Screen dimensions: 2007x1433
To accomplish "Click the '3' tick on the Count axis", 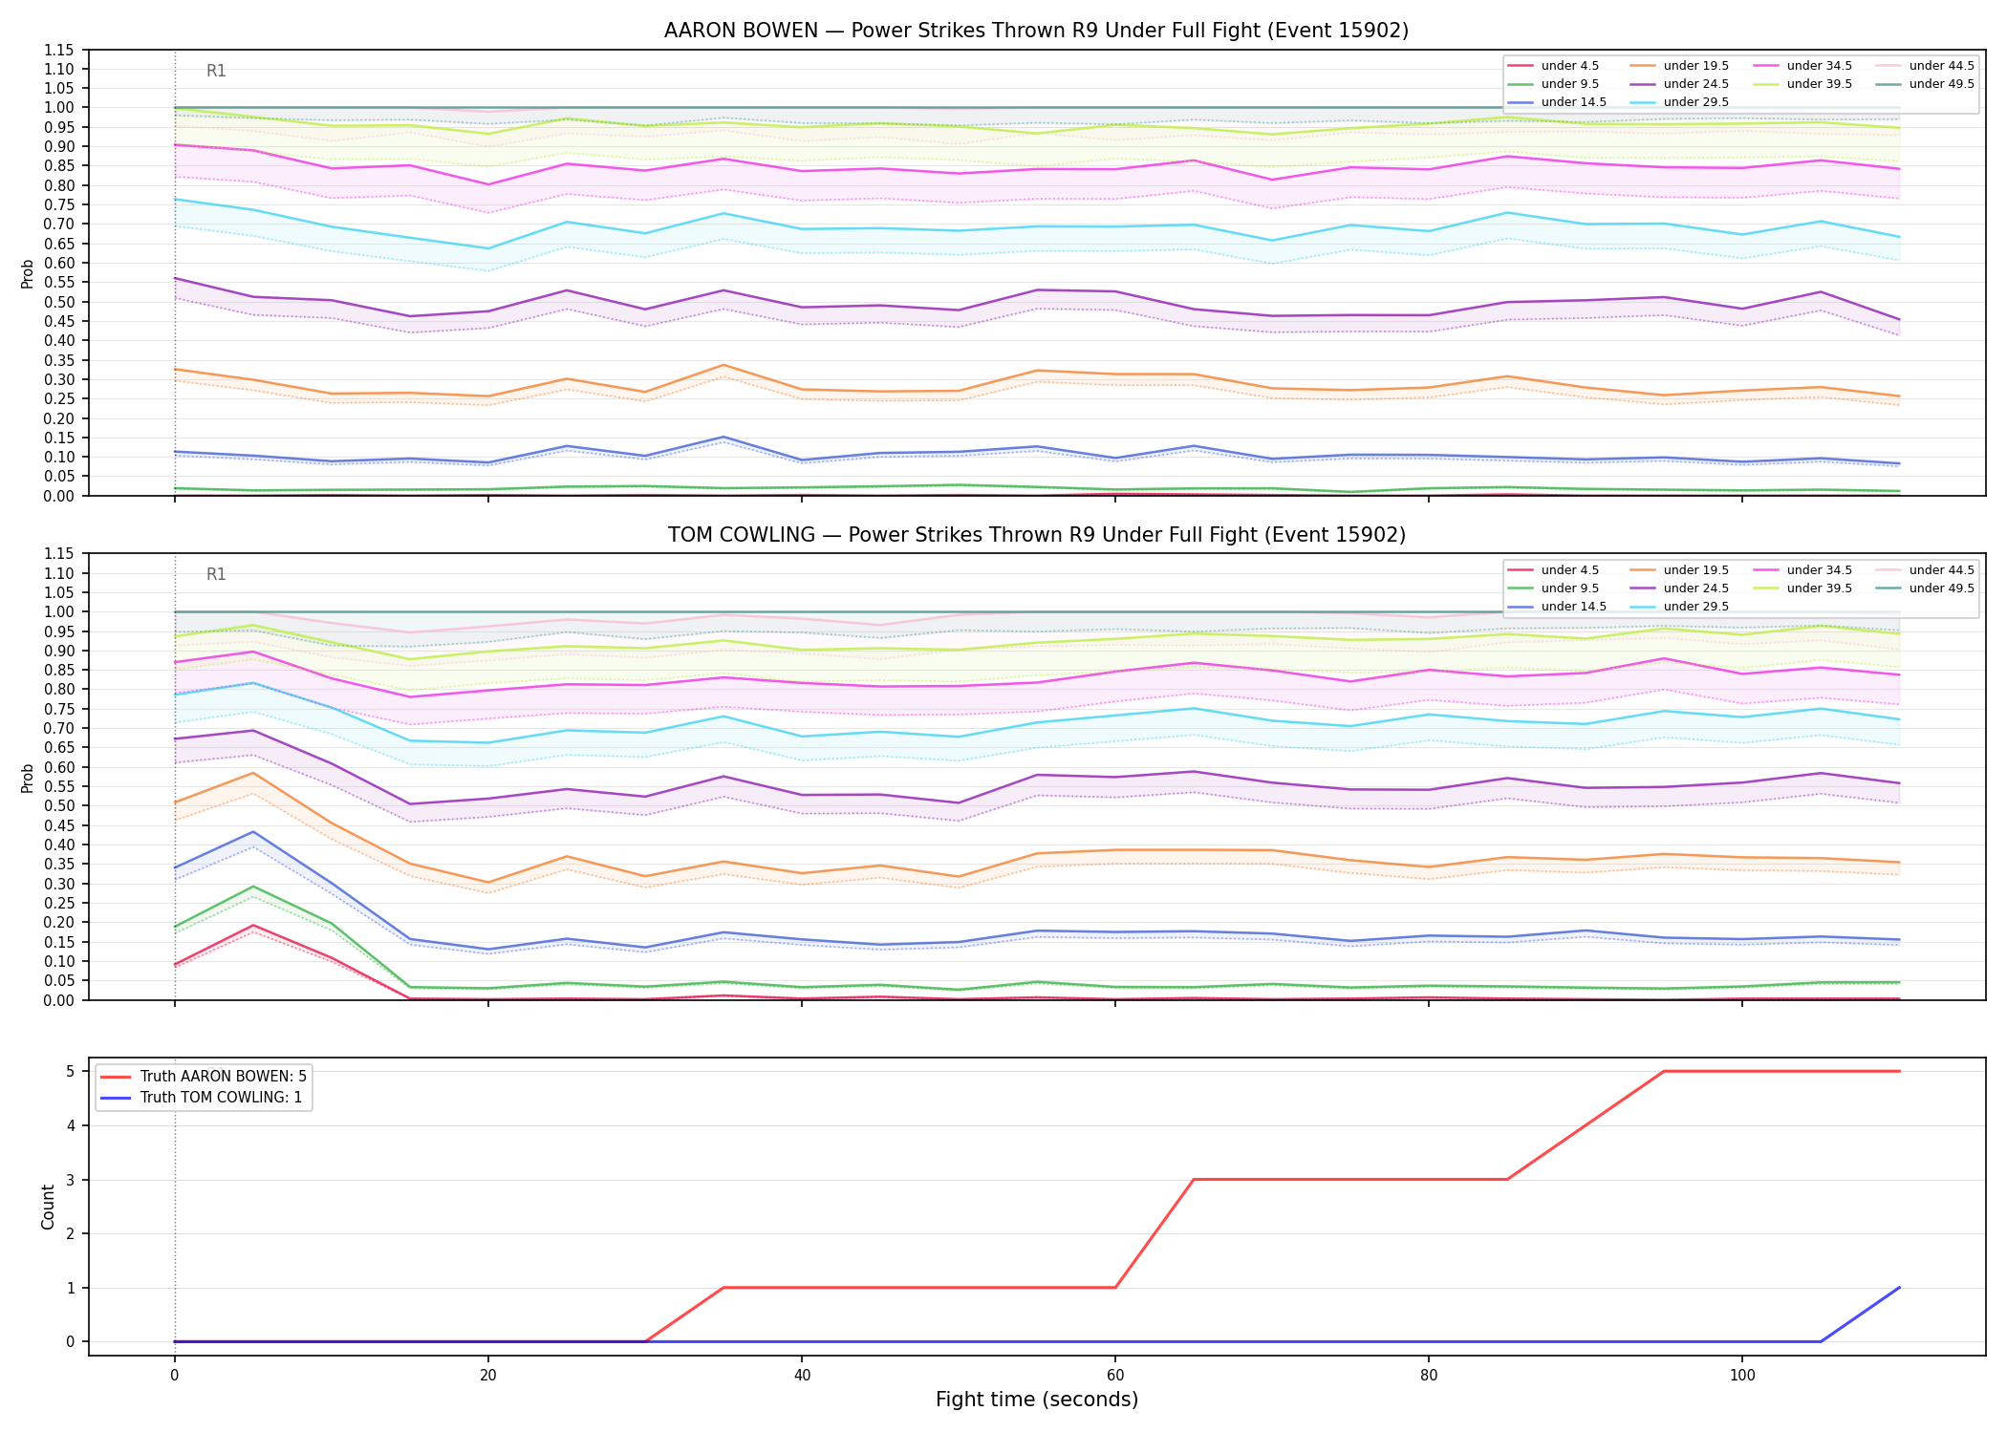I will tap(71, 1180).
